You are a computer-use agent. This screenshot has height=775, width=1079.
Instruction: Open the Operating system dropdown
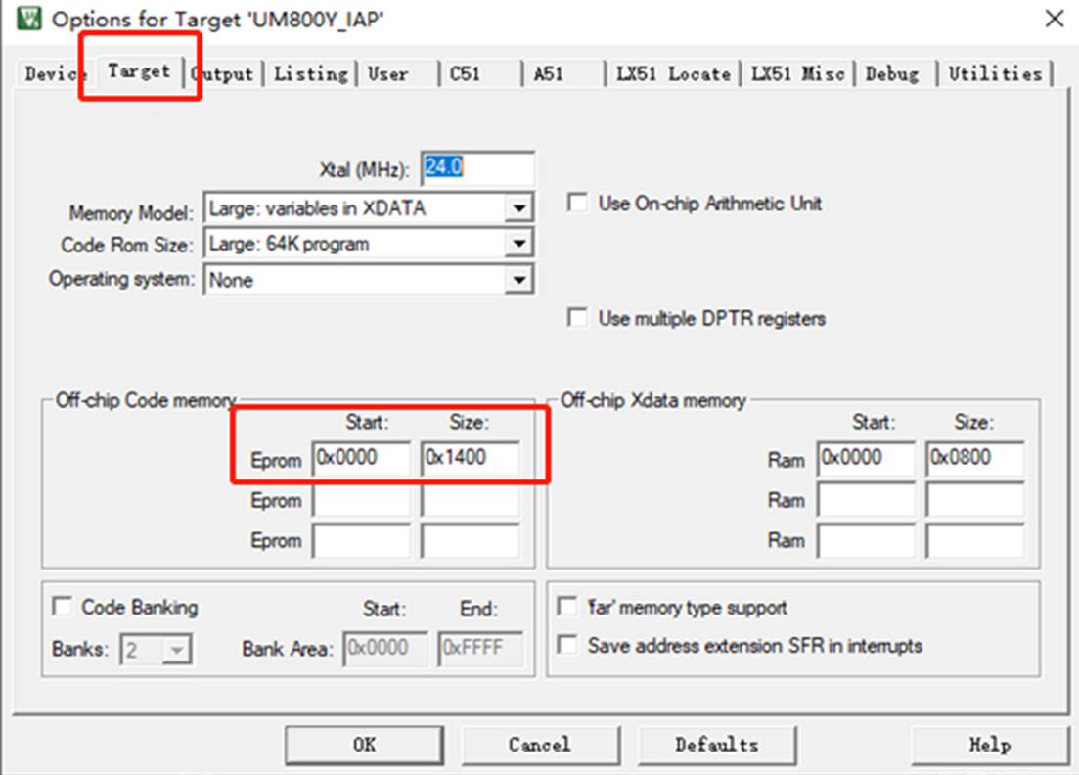[517, 281]
